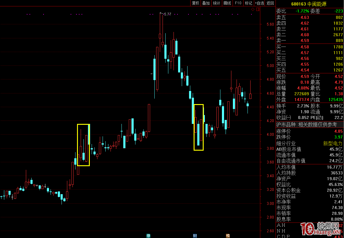Click the 榜 ranking list marker icon
Screen dimensions: 344x238
point(228,236)
